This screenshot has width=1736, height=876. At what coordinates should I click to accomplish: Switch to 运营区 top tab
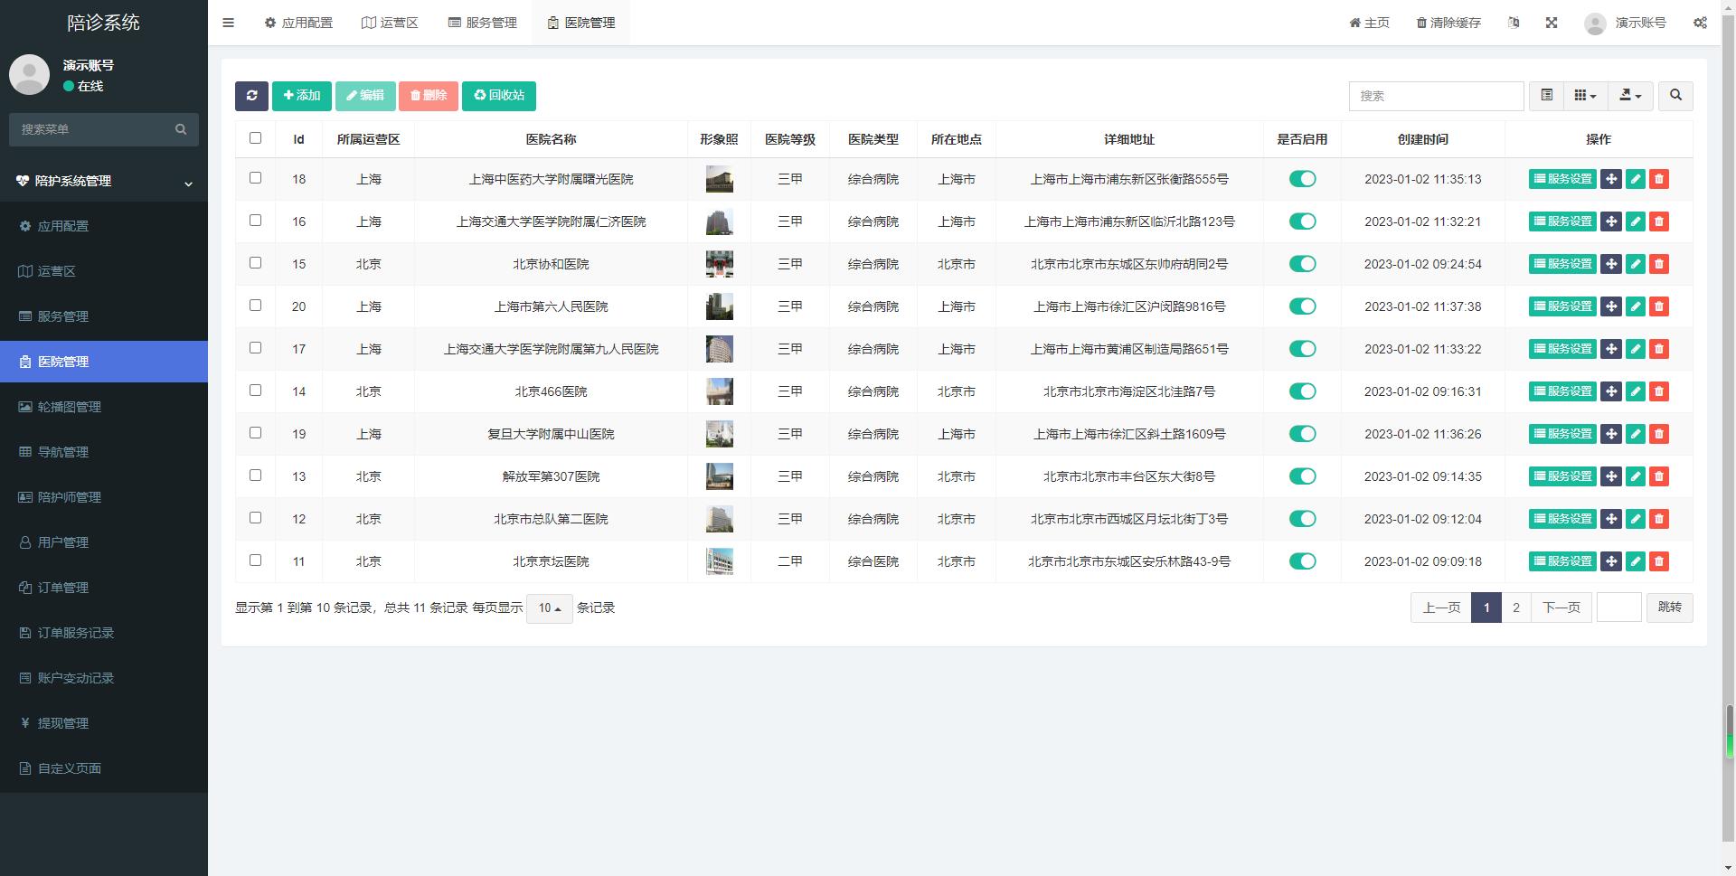pos(390,23)
